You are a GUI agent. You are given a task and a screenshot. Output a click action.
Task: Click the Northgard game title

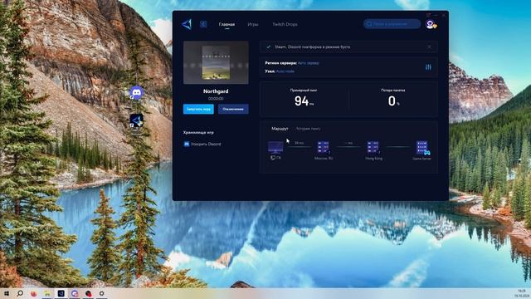click(216, 91)
